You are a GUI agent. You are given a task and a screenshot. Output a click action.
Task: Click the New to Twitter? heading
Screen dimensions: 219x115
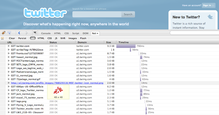[186, 17]
